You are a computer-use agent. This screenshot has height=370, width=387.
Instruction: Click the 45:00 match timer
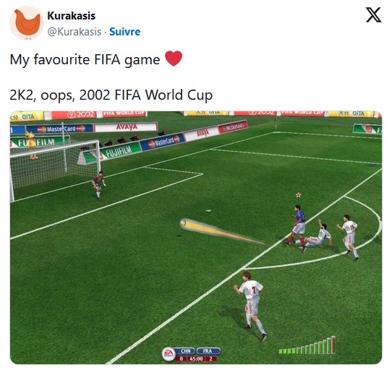(x=197, y=358)
